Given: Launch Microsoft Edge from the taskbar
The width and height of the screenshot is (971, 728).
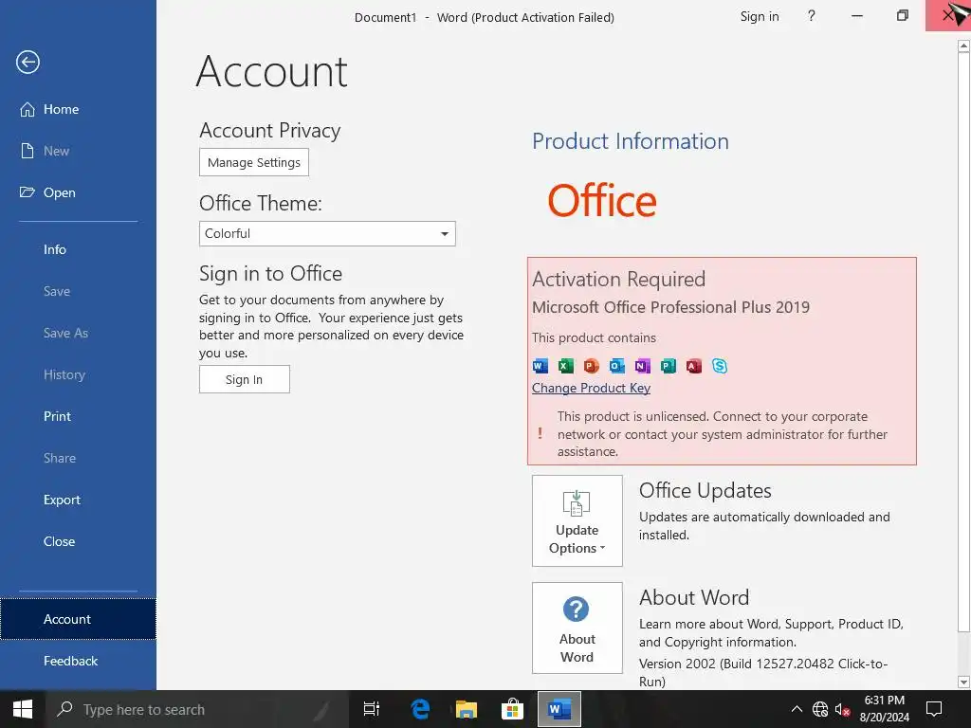Looking at the screenshot, I should coord(420,709).
